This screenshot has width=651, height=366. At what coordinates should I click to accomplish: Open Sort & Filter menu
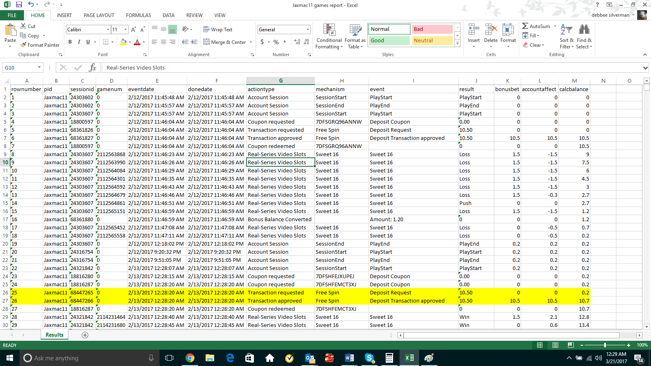566,37
